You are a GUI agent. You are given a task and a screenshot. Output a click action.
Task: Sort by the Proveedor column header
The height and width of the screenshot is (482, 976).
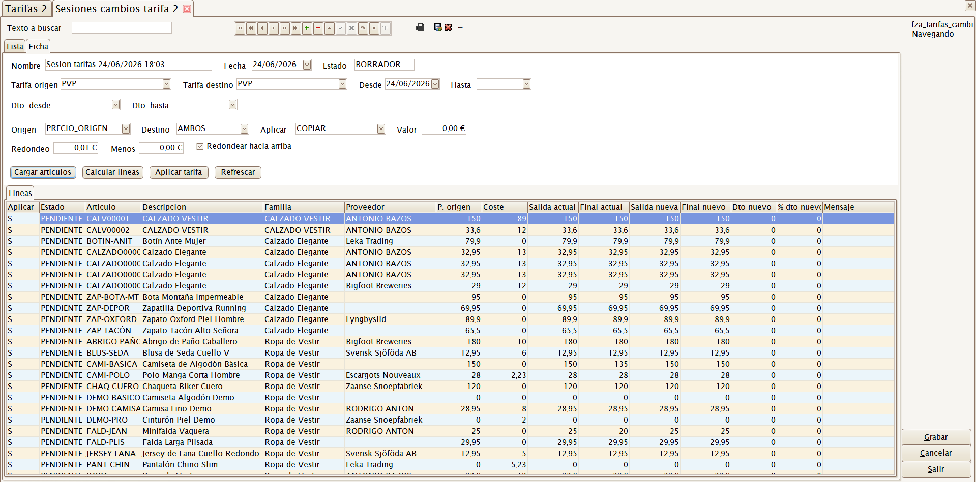tap(390, 207)
